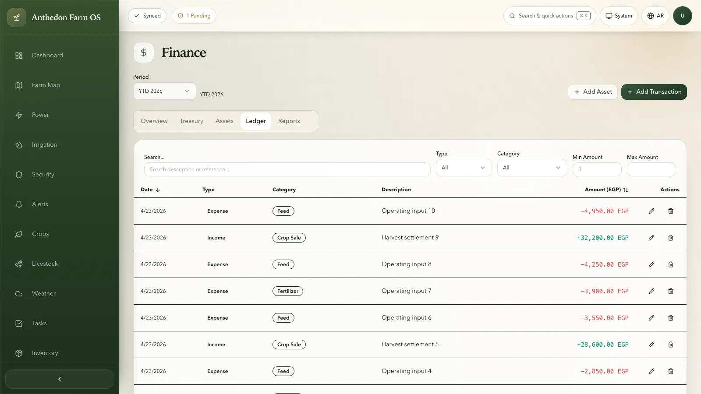Delete the Harvest settlement 5 row
The width and height of the screenshot is (701, 394).
(x=671, y=345)
